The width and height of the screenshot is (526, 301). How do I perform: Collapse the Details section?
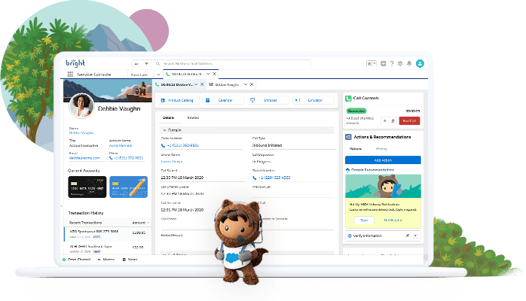click(164, 130)
